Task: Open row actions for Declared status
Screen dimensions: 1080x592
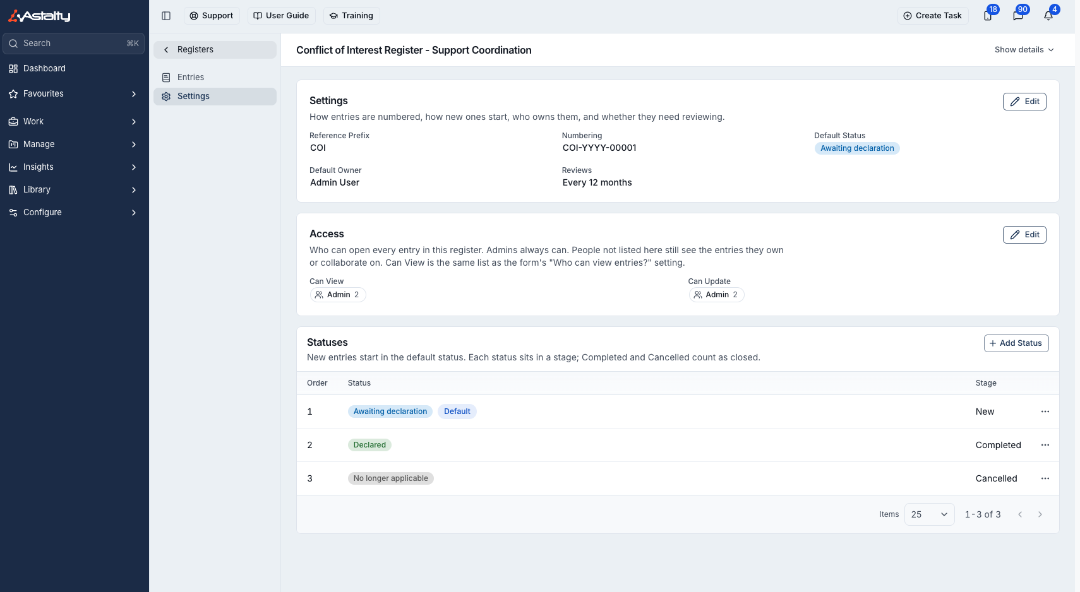Action: [x=1045, y=445]
